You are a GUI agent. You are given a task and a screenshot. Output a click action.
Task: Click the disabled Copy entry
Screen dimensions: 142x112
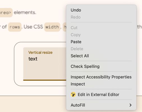click(101, 35)
